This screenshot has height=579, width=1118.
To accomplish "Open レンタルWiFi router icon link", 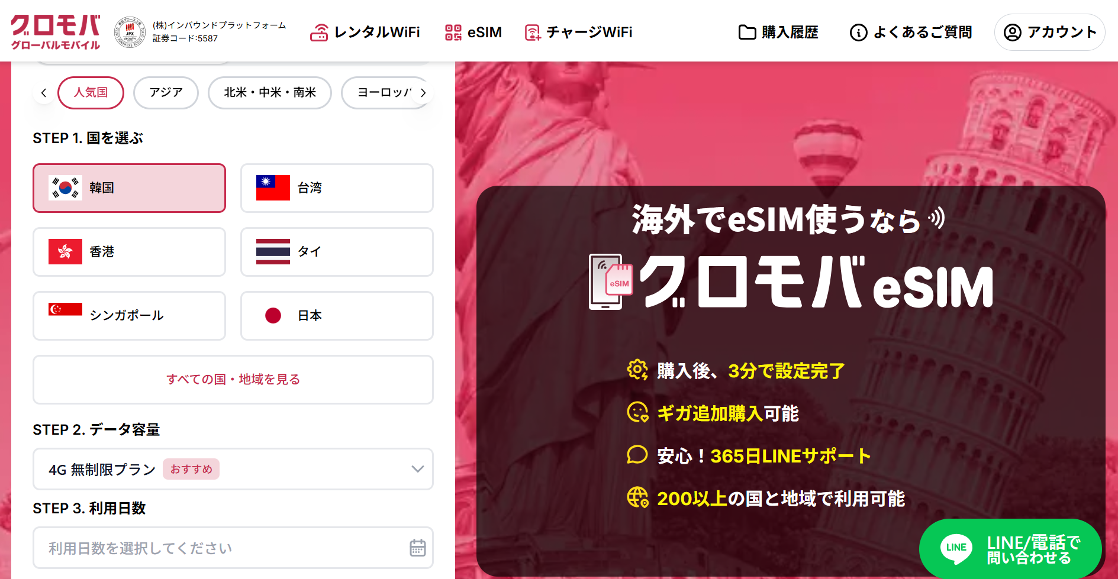I will click(319, 33).
